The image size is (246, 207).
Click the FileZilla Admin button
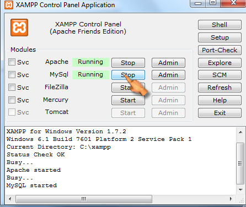click(168, 88)
